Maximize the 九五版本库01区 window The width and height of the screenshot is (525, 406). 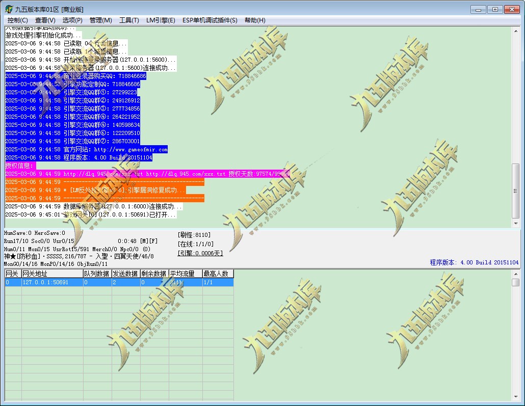pos(495,9)
